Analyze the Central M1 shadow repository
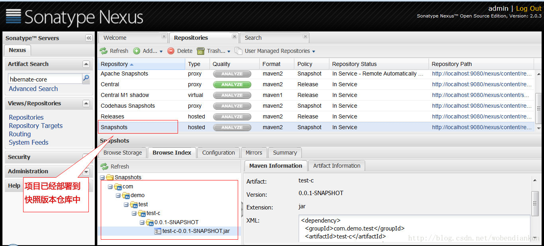544x246 pixels. [x=232, y=95]
